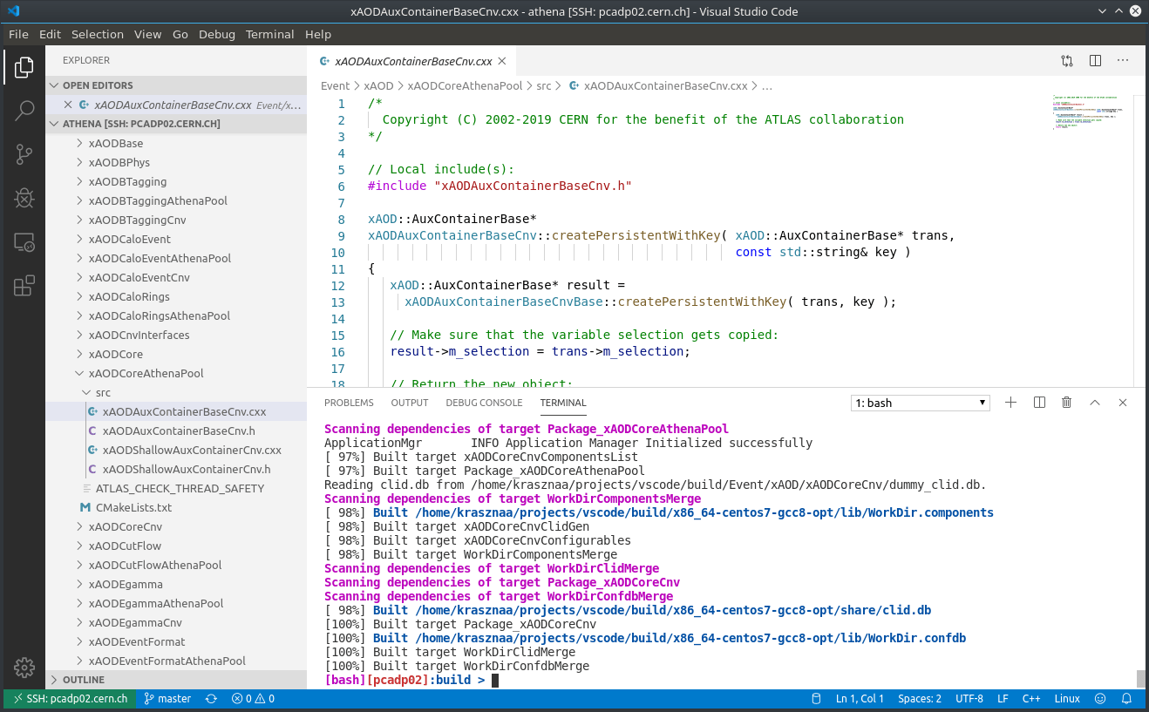The height and width of the screenshot is (712, 1149).
Task: Maximize the panel with up chevron
Action: click(1095, 403)
